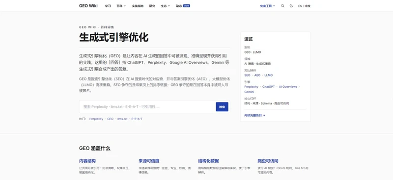Open the search magnifier icon in header
393x180 pixels.
tap(283, 6)
